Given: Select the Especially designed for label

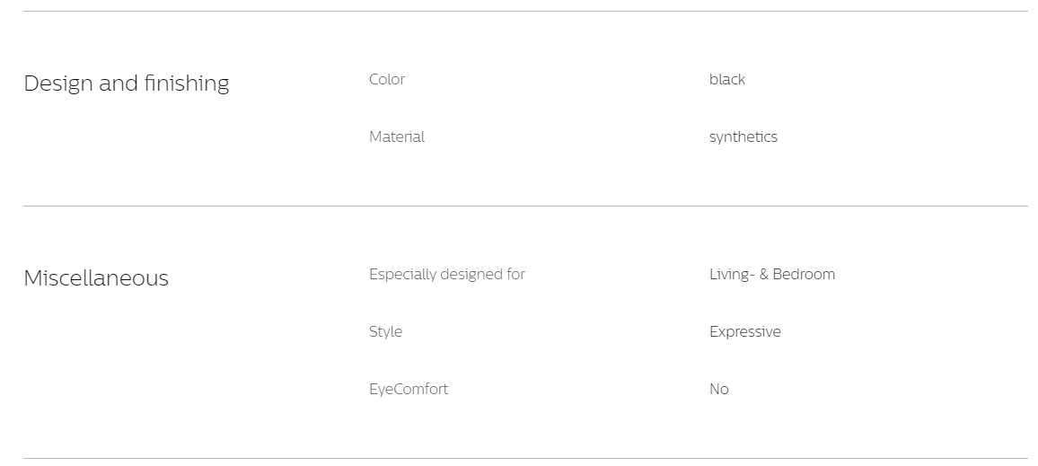Looking at the screenshot, I should tap(447, 274).
